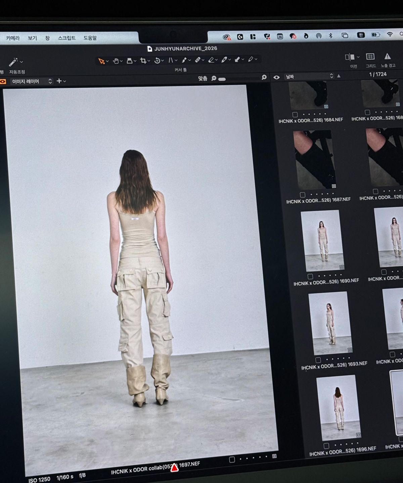This screenshot has height=483, width=403.
Task: Open Bluetooth status in the menu bar
Action: pyautogui.click(x=330, y=36)
